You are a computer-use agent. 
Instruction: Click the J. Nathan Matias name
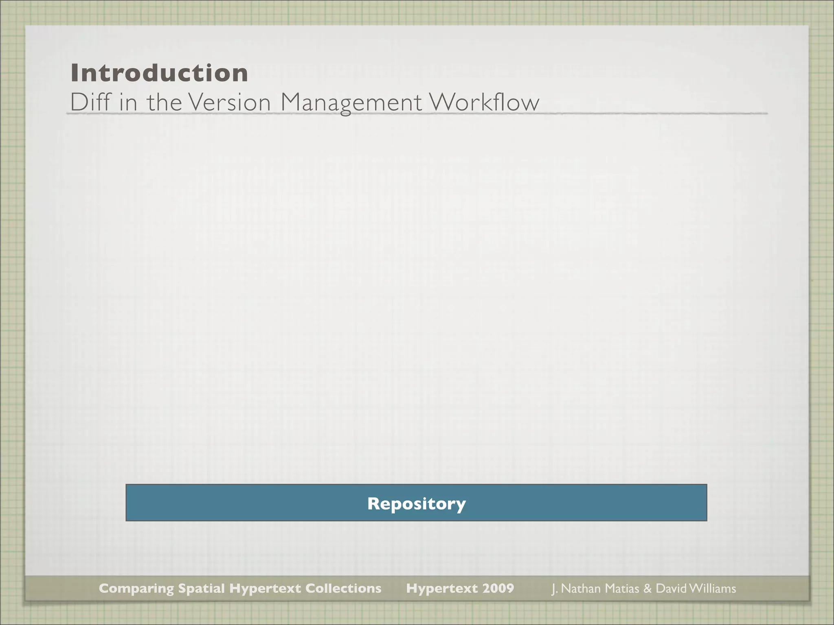coord(595,588)
